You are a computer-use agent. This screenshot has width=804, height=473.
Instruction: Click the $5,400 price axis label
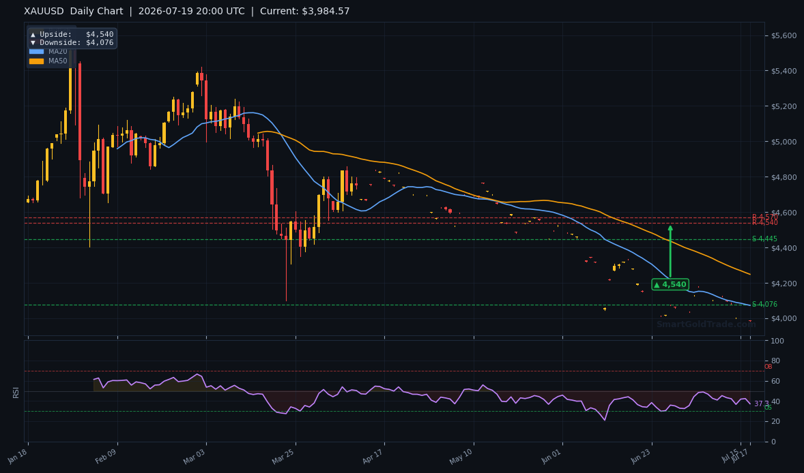point(784,71)
